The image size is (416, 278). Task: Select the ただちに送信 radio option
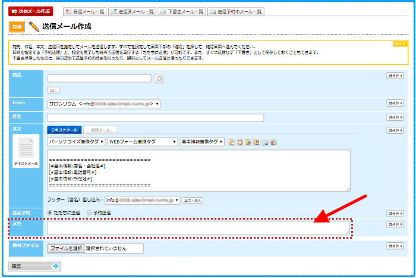tap(51, 213)
